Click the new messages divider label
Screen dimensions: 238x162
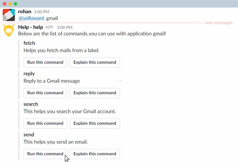[x=219, y=23]
